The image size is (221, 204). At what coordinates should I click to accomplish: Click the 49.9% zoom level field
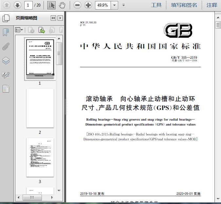coord(103,5)
